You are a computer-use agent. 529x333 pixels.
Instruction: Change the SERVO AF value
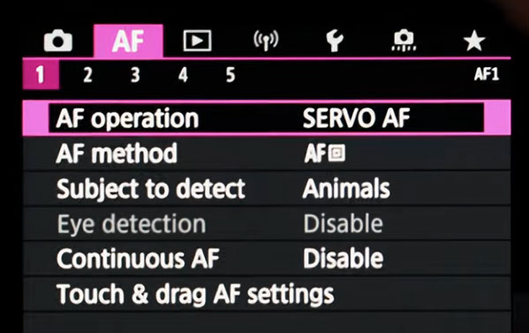(x=356, y=118)
